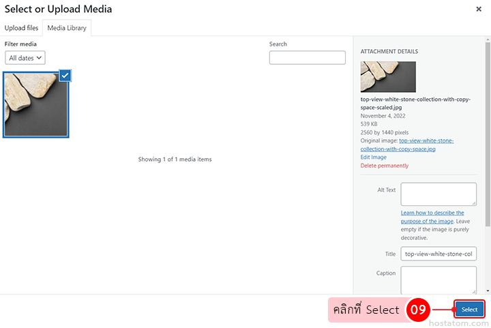491x328 pixels.
Task: Click the attachment details preview thumbnail
Action: (387, 77)
